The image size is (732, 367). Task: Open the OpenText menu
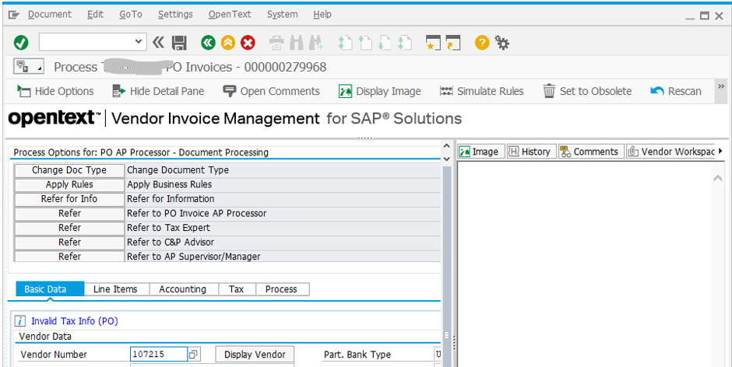tap(230, 14)
